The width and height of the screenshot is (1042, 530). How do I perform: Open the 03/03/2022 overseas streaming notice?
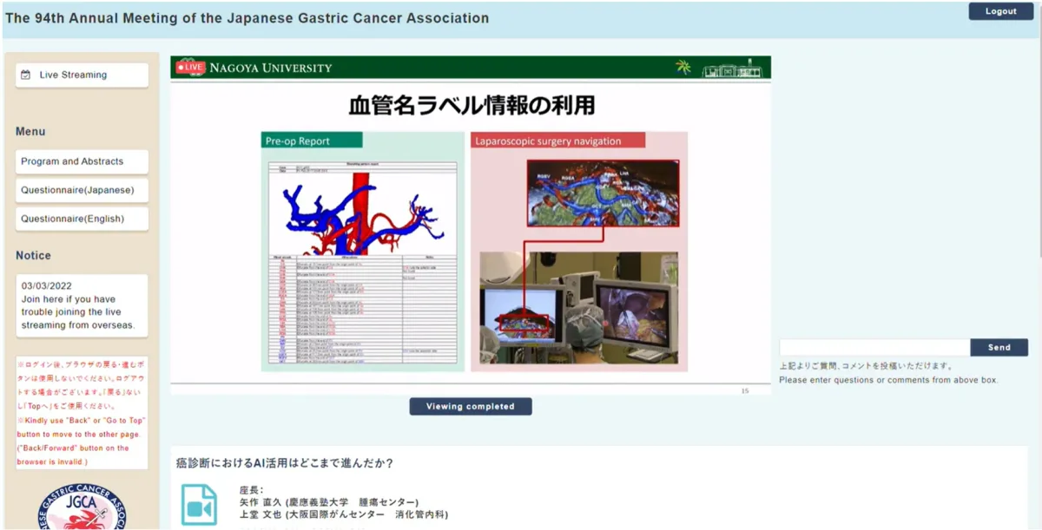click(82, 305)
